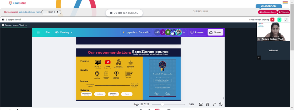The height and width of the screenshot is (110, 294).
Task: Switch to grid view of pages
Action: [x=207, y=104]
